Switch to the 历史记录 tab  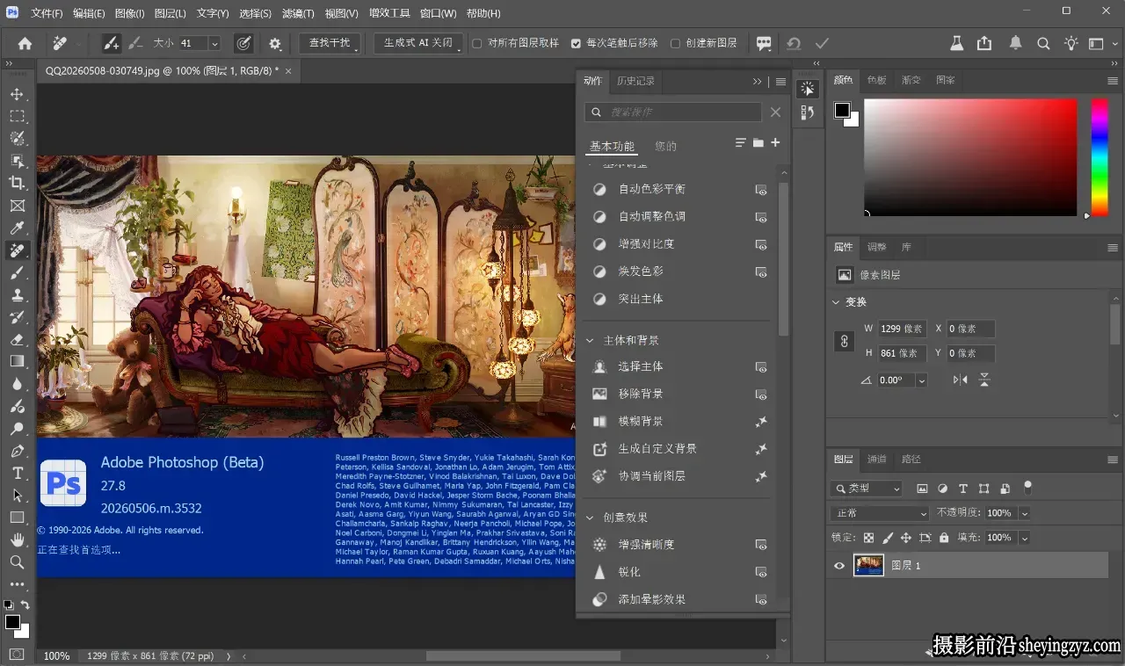[x=635, y=81]
